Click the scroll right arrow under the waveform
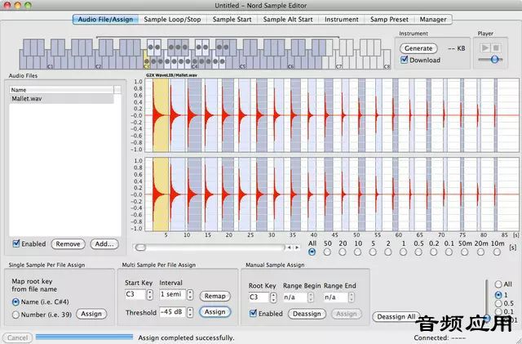This screenshot has height=344, width=522. tap(297, 248)
